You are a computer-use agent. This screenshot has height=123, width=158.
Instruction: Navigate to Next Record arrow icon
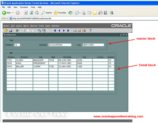64,30
